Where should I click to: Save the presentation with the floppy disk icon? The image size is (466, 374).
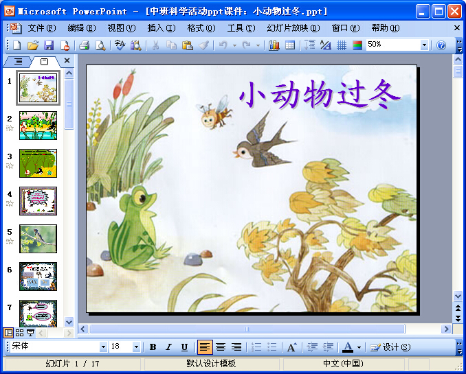coord(49,45)
